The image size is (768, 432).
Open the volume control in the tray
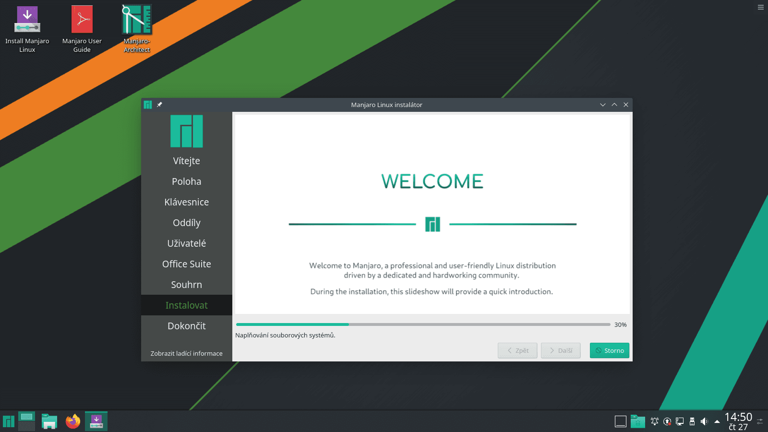click(704, 421)
